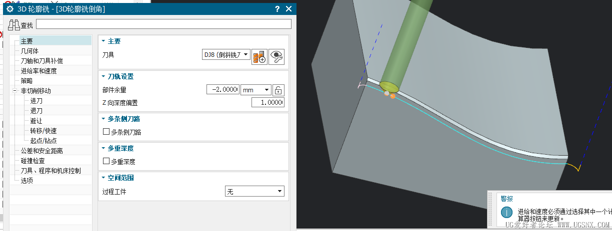Click the edit/display tool wrench icon
The image size is (612, 231).
276,56
